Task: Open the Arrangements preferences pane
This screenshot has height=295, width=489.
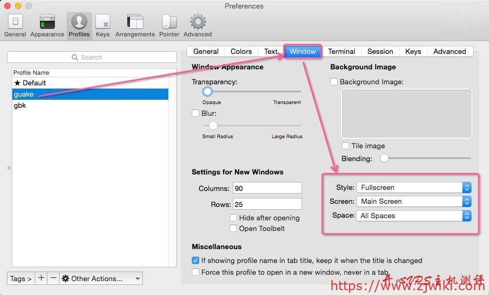Action: 135,25
